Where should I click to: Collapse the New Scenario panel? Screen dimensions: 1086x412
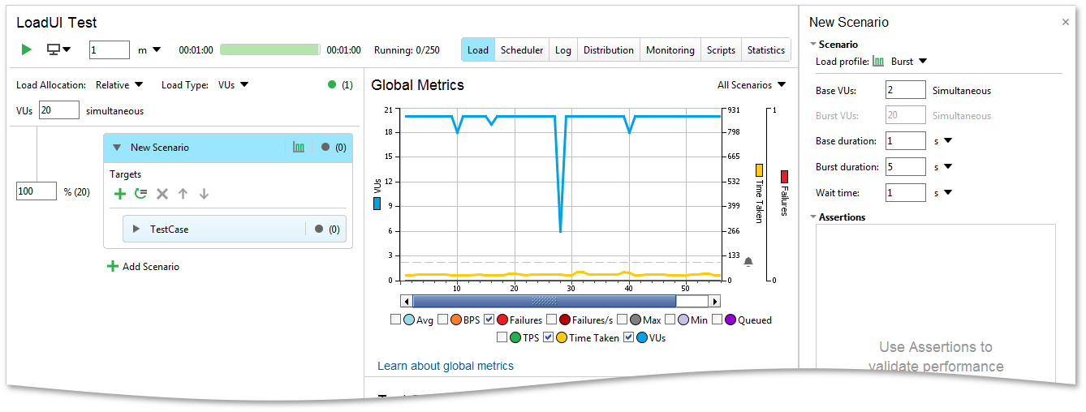pyautogui.click(x=117, y=148)
